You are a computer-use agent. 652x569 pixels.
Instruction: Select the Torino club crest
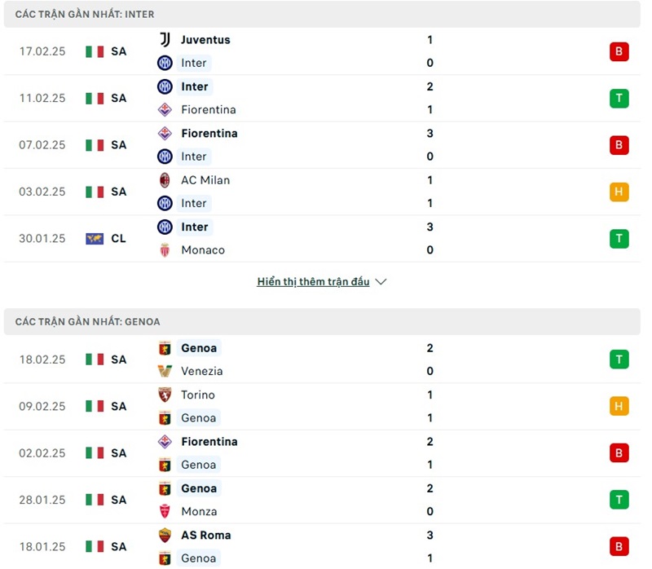pos(166,395)
